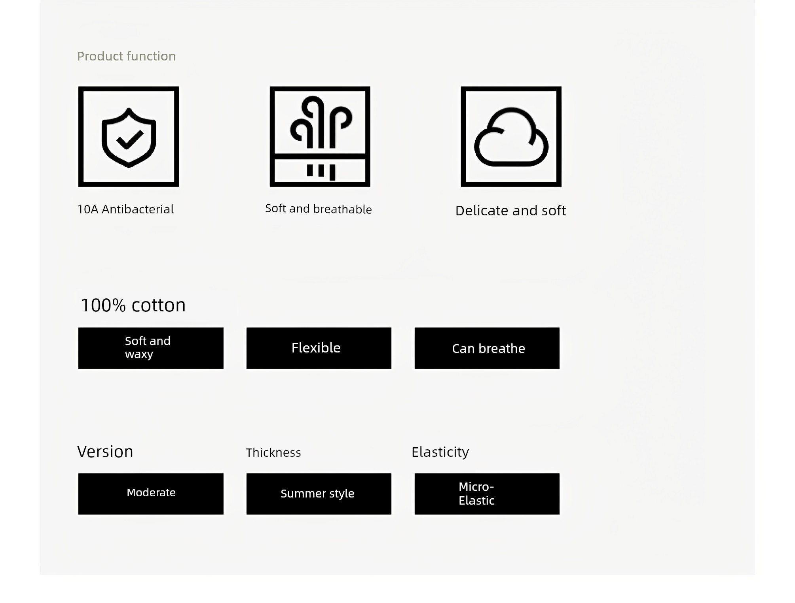Click the "Summer style" thickness box
Screen dimensions: 795x603
tap(319, 494)
